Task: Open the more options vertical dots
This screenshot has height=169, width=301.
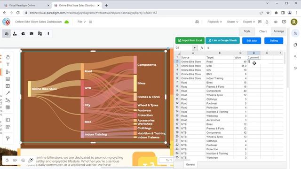Action: (48, 34)
